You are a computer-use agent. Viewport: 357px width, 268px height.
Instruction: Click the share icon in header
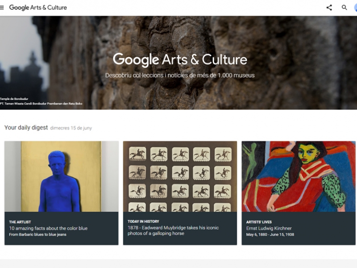click(329, 8)
